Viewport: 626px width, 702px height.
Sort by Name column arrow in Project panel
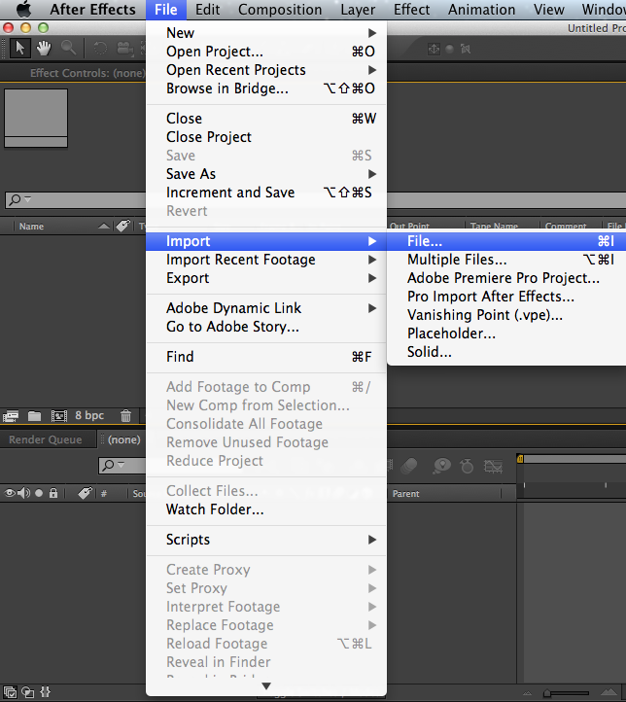(103, 227)
